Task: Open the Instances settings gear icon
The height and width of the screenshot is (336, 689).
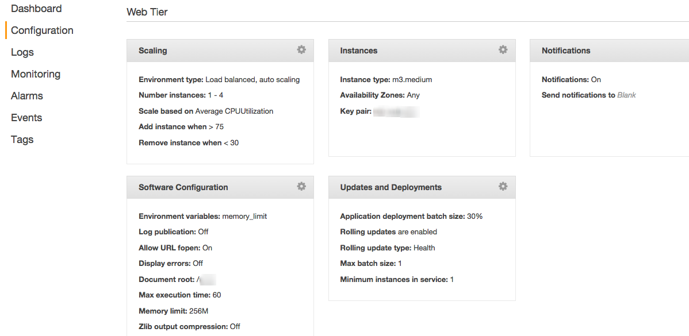Action: pyautogui.click(x=503, y=49)
